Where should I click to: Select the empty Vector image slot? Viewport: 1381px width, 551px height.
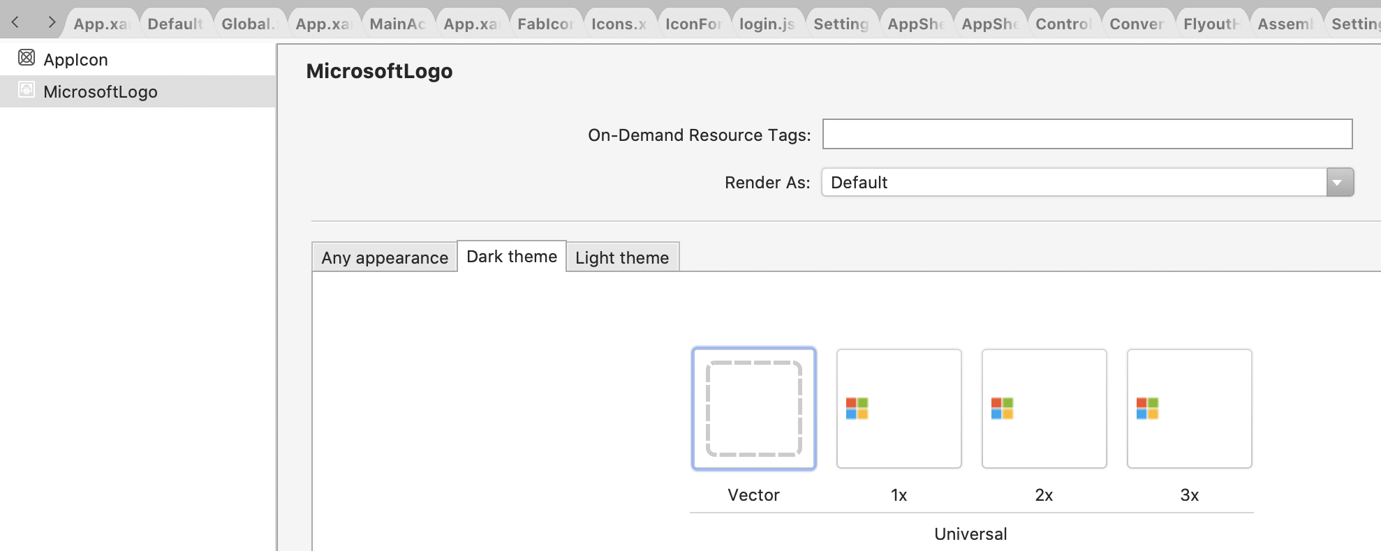click(x=754, y=409)
